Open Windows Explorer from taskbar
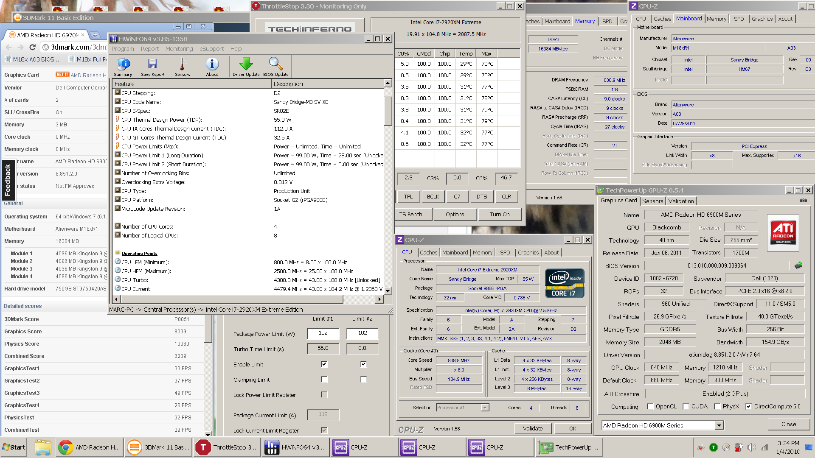 click(x=43, y=447)
